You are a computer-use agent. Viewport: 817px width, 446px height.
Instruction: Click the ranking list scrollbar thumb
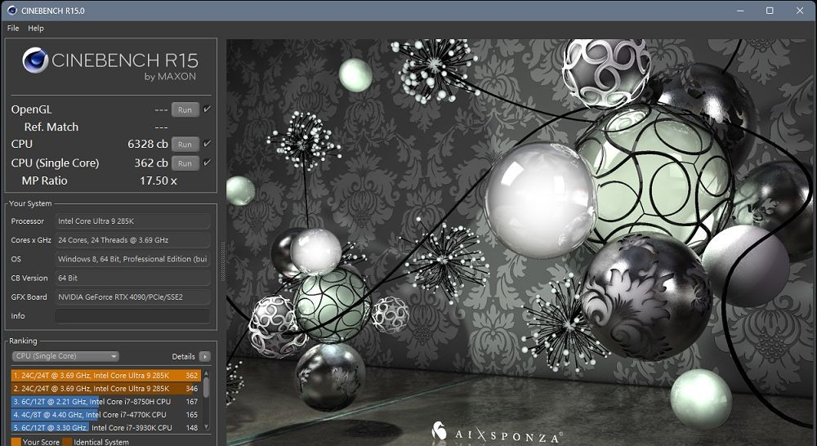coord(207,387)
